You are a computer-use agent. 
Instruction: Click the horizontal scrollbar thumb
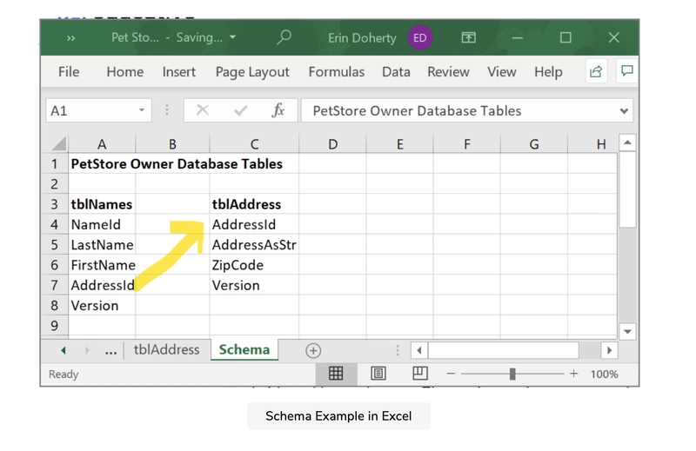click(x=504, y=350)
